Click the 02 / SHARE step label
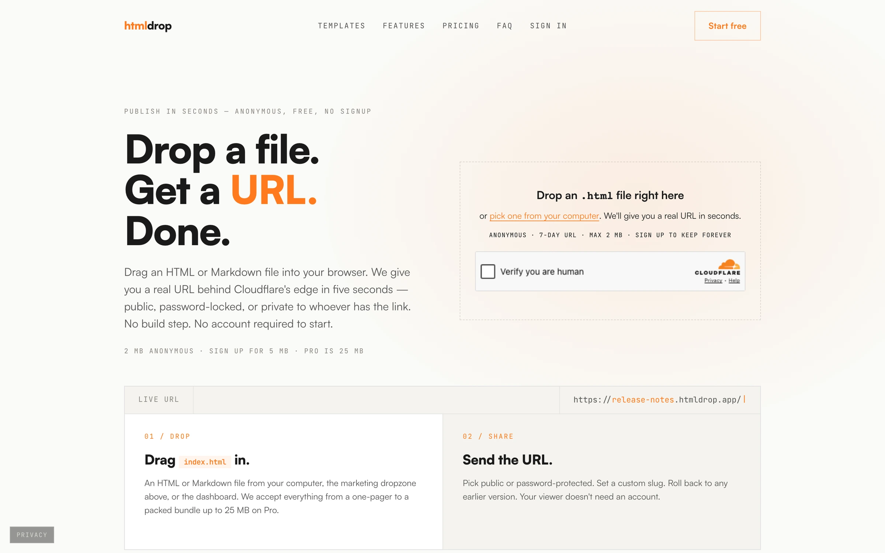The image size is (885, 553). tap(488, 437)
